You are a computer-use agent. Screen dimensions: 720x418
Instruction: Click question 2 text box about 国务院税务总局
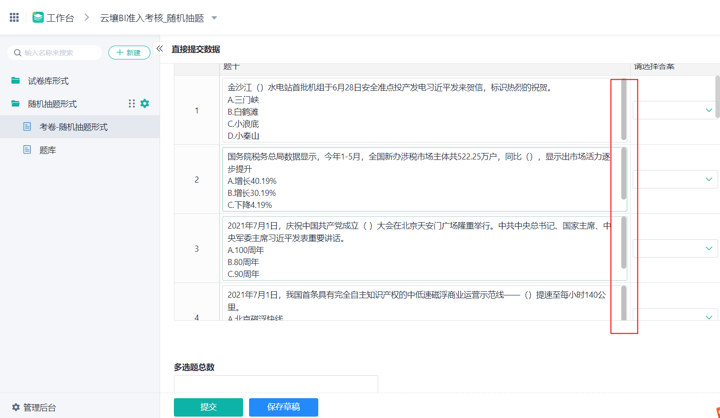(x=424, y=179)
